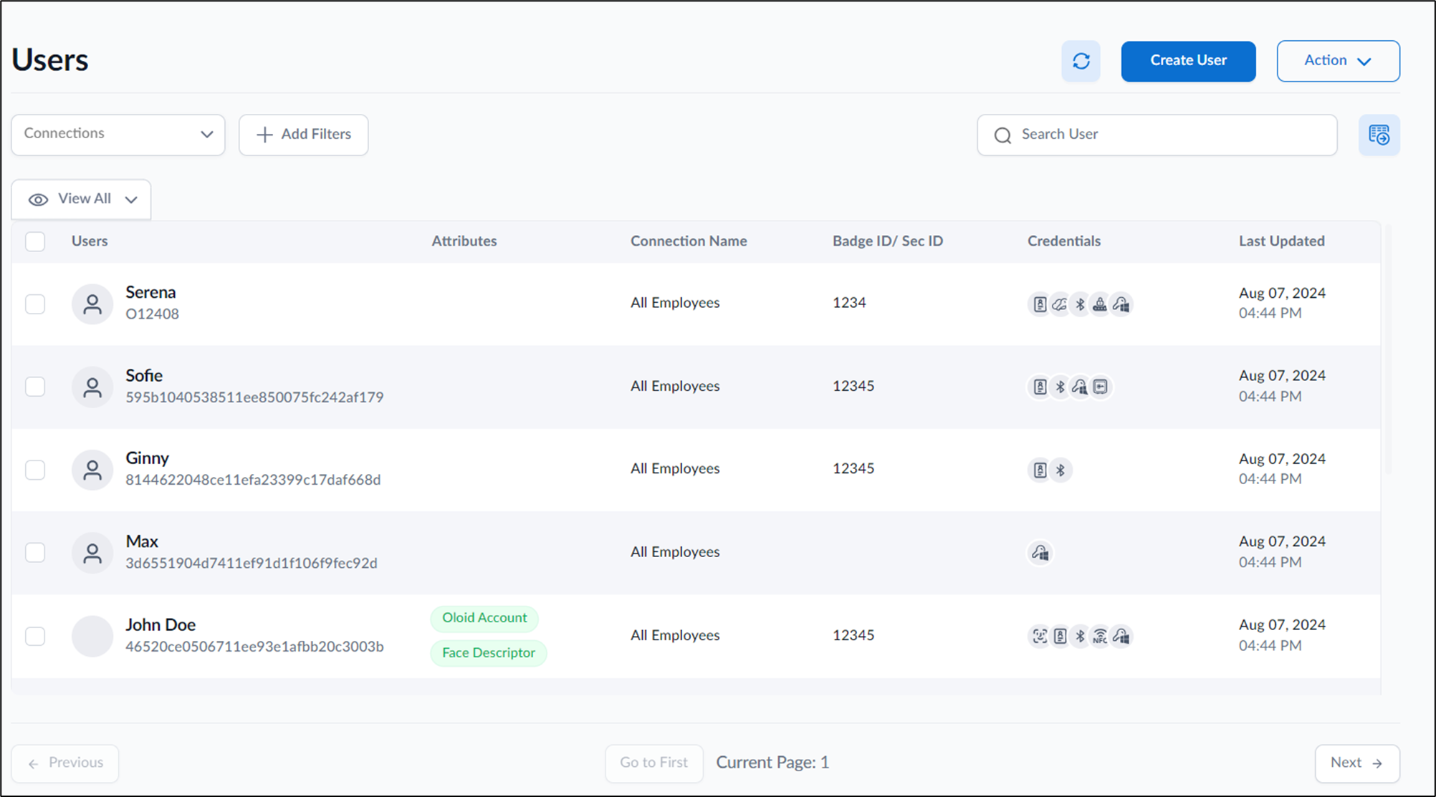
Task: Click the Create User button
Action: (1188, 61)
